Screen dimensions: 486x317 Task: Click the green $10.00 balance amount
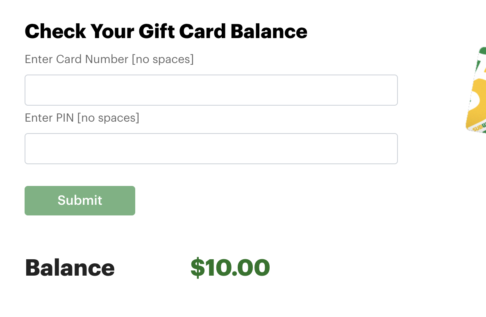[230, 267]
